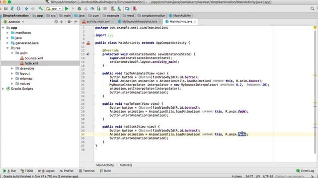Image resolution: width=318 pixels, height=178 pixels.
Task: Expand the generatedJava folder
Action: (7, 43)
